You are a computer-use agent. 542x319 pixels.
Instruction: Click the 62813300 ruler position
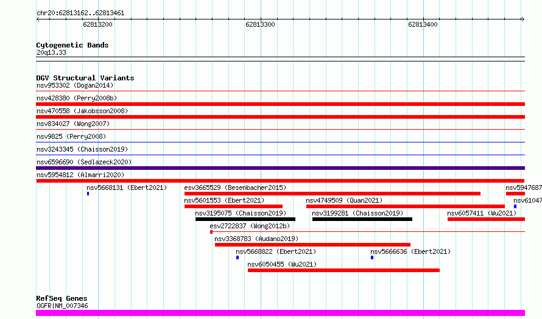point(260,24)
